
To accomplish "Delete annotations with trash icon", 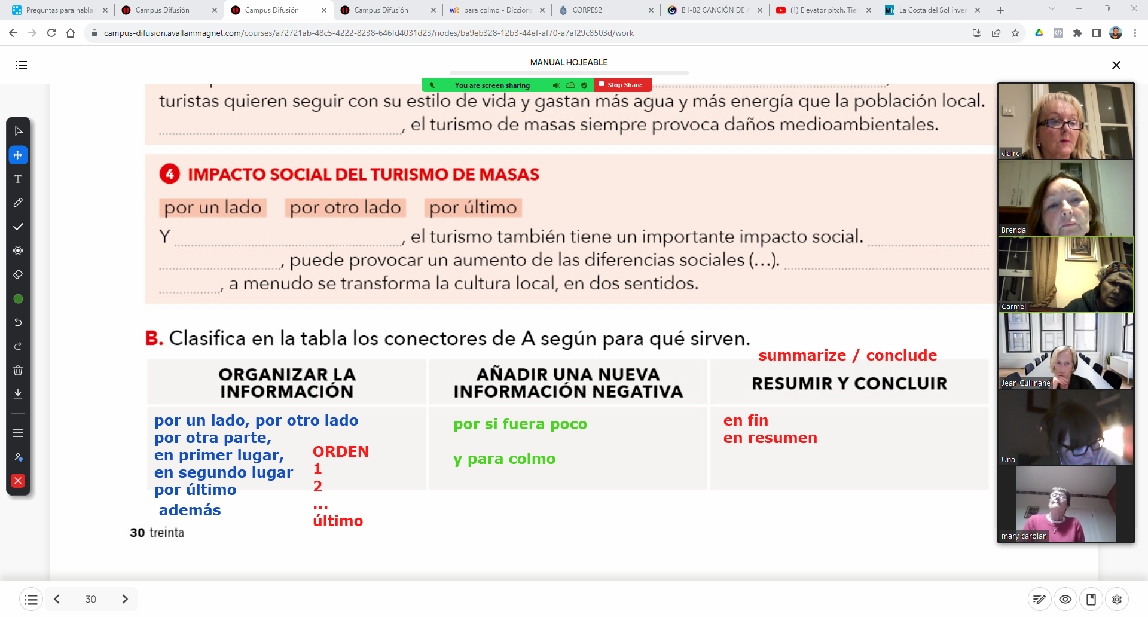I will pyautogui.click(x=18, y=370).
